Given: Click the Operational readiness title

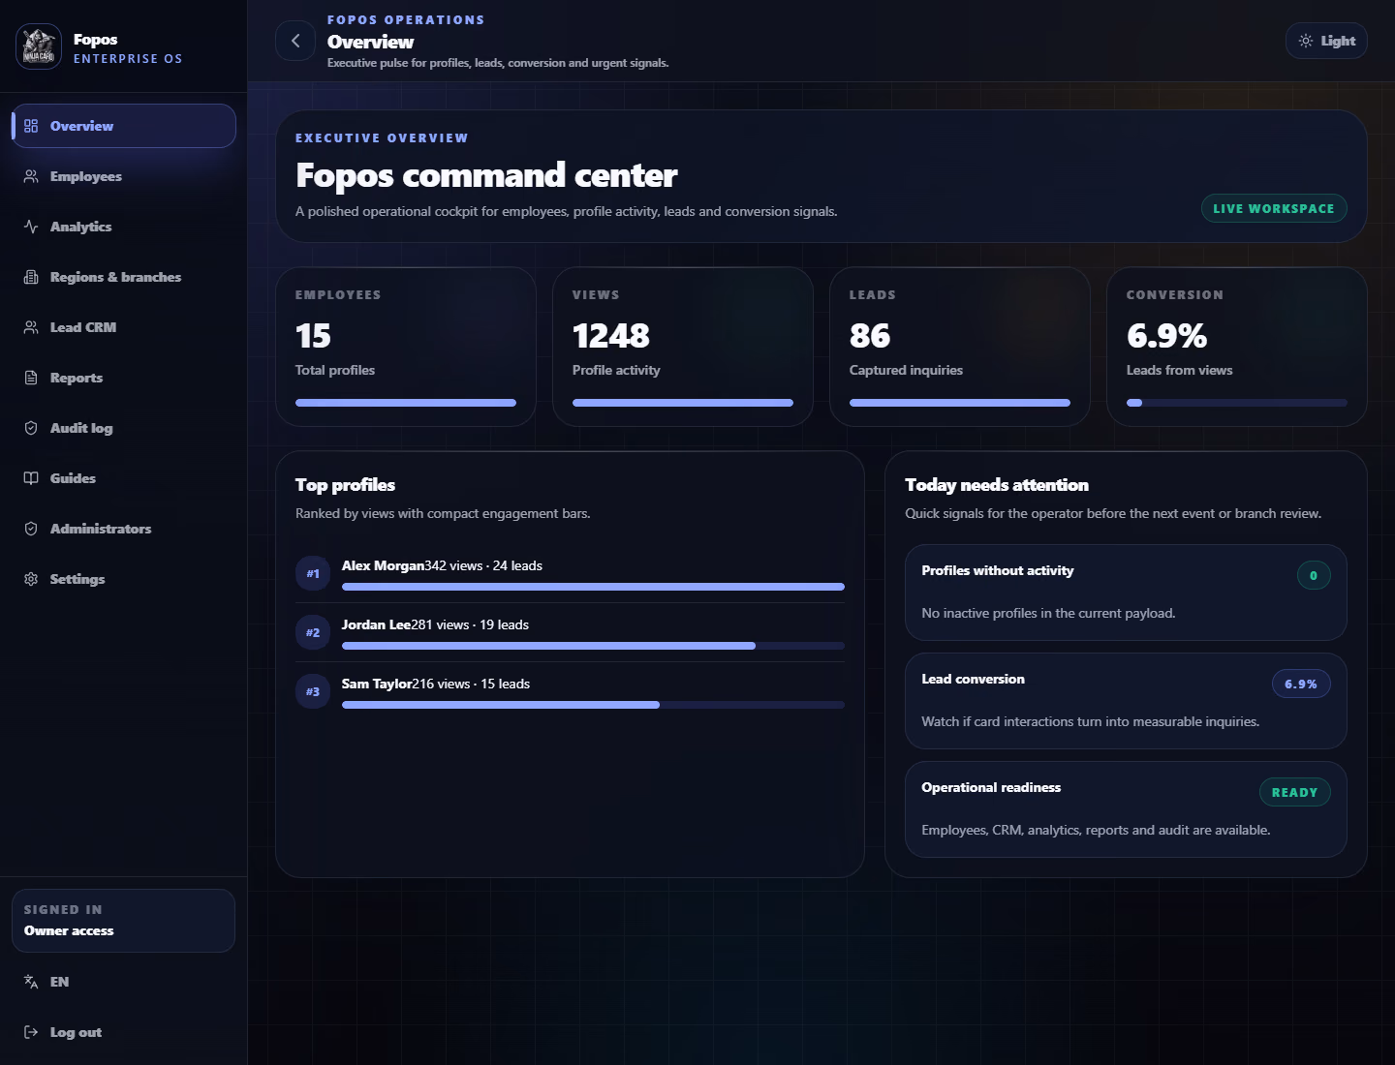Looking at the screenshot, I should click(991, 787).
